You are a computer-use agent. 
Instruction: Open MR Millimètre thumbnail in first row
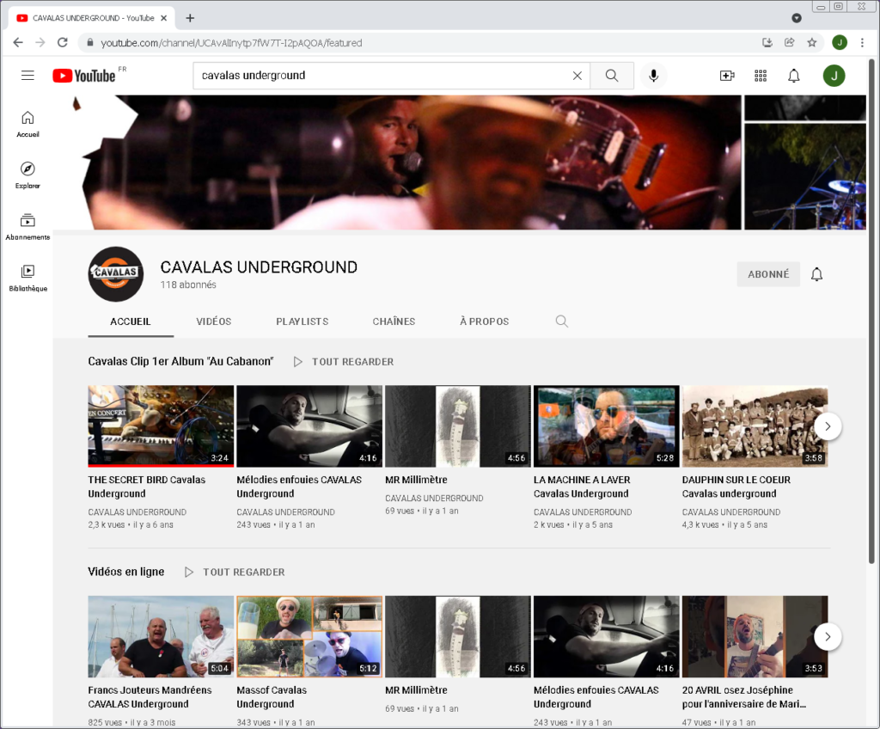pos(458,426)
